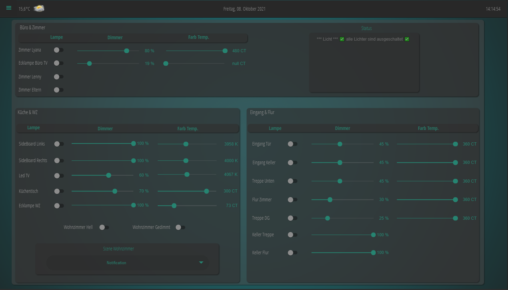Image resolution: width=508 pixels, height=290 pixels.
Task: Click the 'Küche & WZ' panel title
Action: click(28, 112)
